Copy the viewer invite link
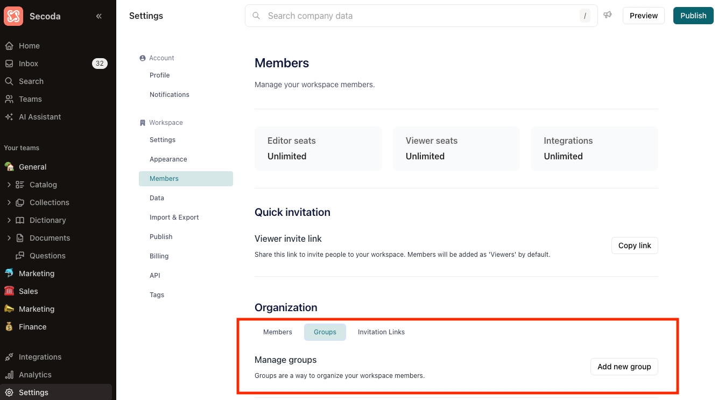 click(634, 245)
